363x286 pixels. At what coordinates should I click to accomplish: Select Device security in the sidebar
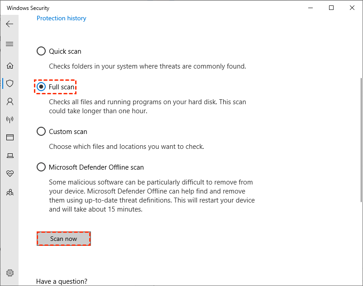[x=10, y=155]
